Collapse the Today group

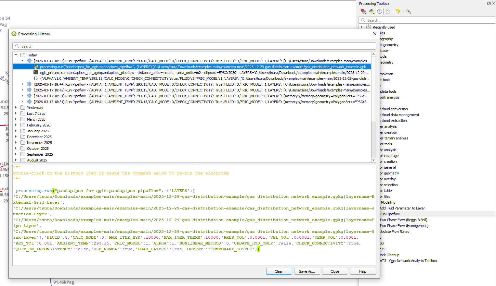click(16, 55)
